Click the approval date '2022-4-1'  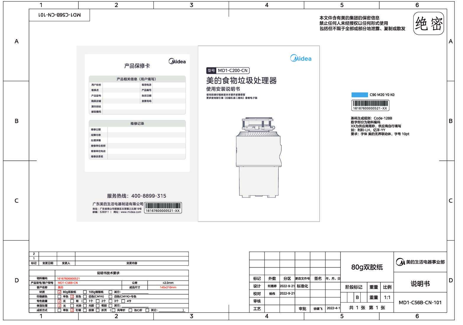[333, 308]
